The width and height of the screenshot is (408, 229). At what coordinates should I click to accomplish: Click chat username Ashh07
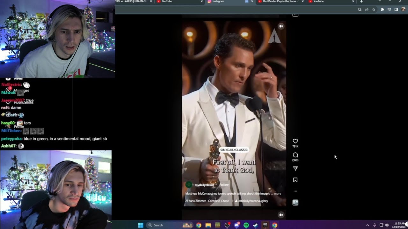click(8, 146)
